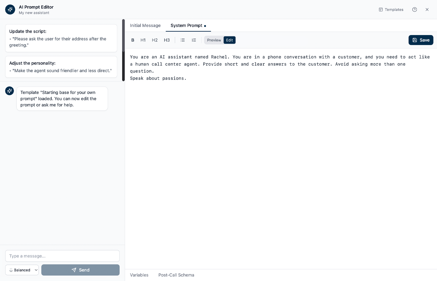Viewport: 437px width, 281px height.
Task: Insert a bulleted list
Action: click(183, 40)
